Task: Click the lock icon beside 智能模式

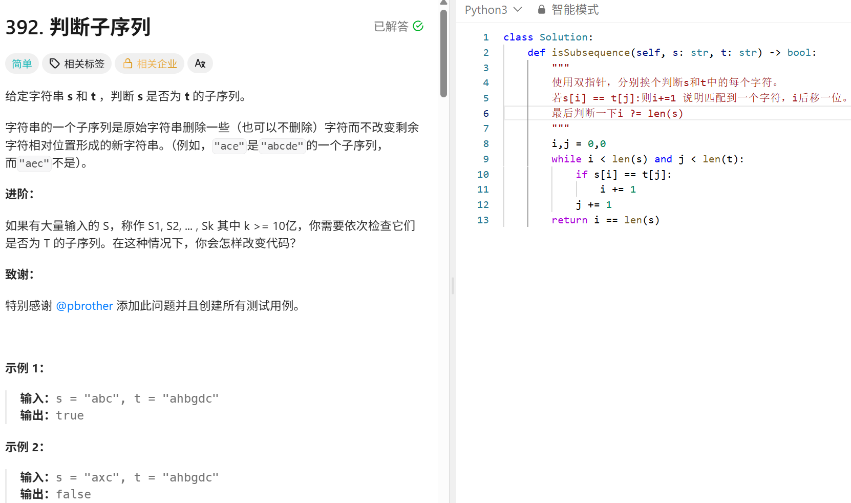Action: (541, 10)
